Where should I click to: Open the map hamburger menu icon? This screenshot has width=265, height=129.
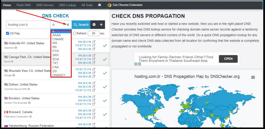tap(253, 77)
